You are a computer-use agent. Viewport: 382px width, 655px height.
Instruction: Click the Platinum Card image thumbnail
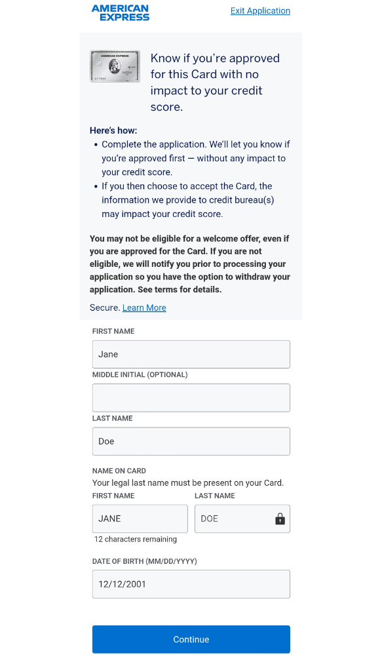(115, 66)
